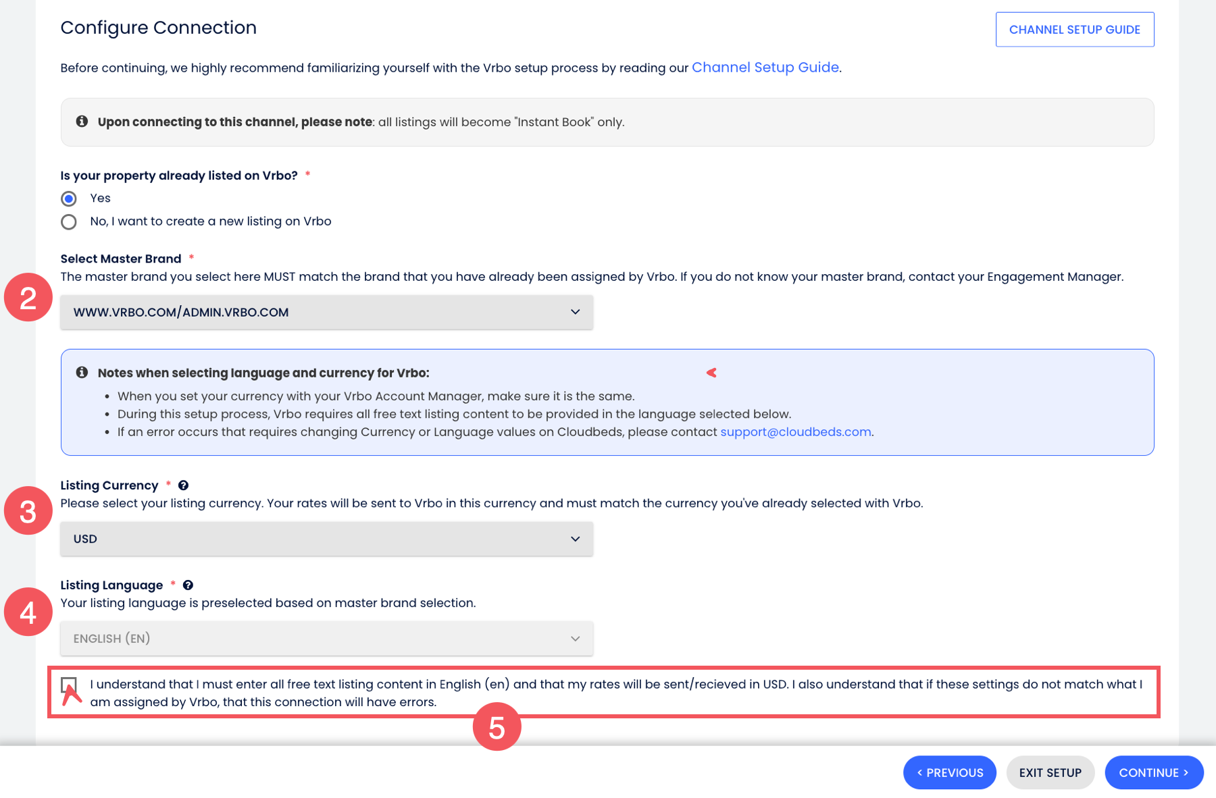Open the Channel Setup Guide button
The width and height of the screenshot is (1216, 798).
tap(1074, 30)
